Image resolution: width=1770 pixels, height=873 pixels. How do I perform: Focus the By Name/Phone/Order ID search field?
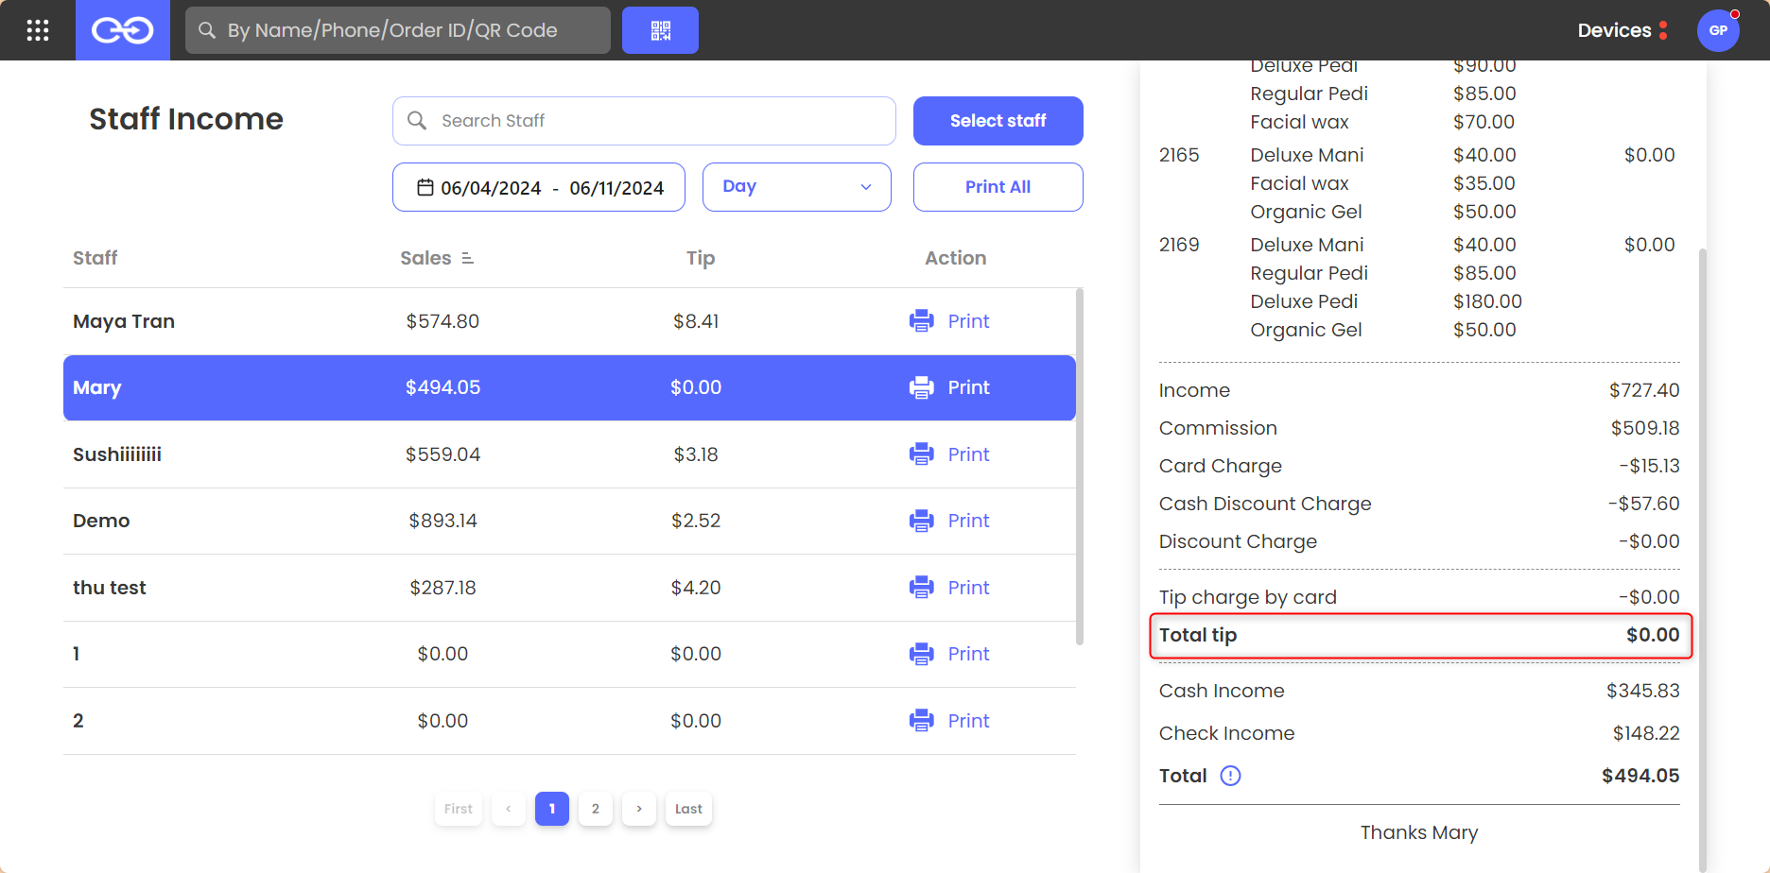(x=398, y=30)
